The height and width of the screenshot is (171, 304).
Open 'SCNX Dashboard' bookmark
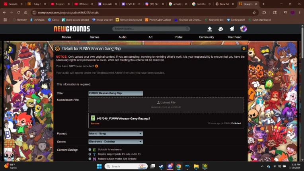(259, 20)
